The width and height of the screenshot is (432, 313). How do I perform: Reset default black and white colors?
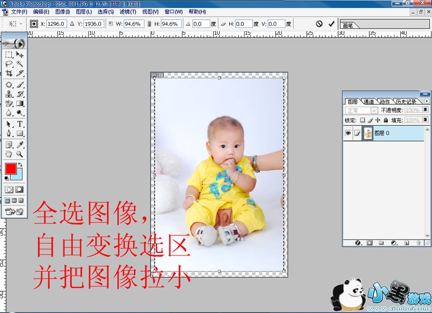point(7,178)
